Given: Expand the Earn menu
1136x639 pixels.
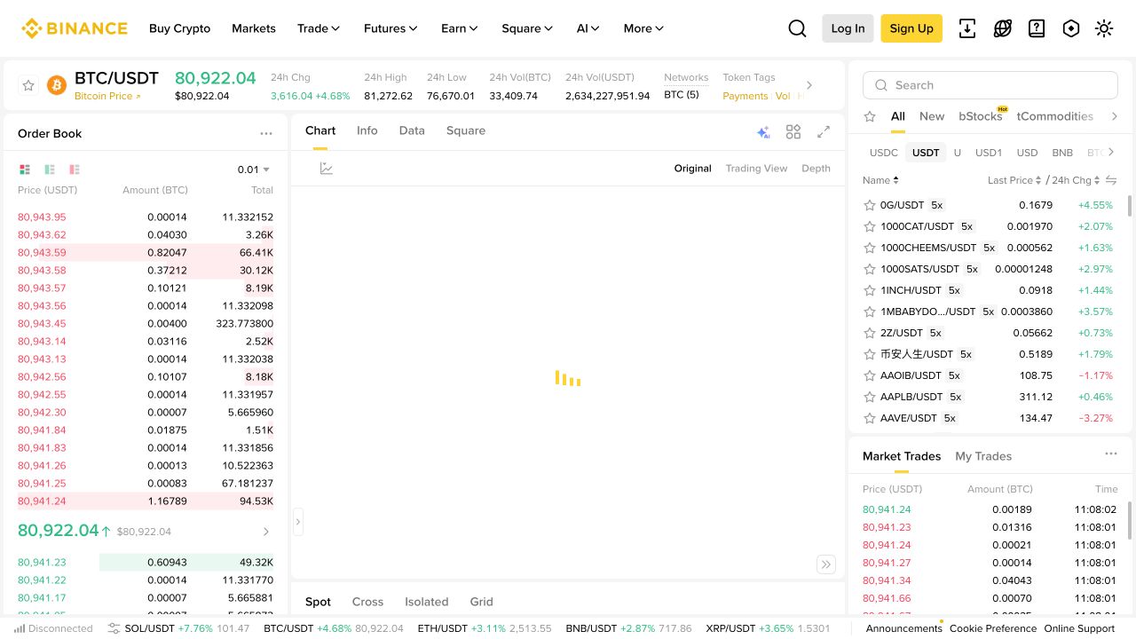Looking at the screenshot, I should (x=460, y=28).
